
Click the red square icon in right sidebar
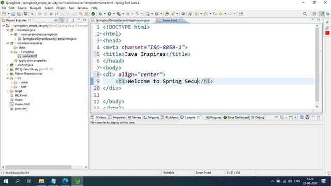tap(327, 33)
